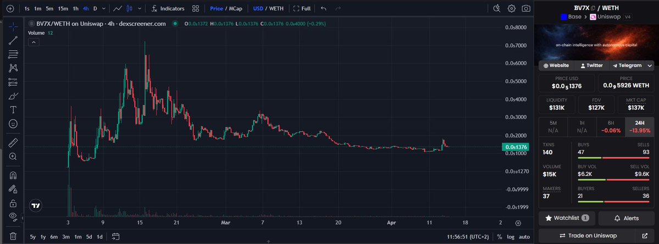The height and width of the screenshot is (244, 659).
Task: Toggle auto scale mode
Action: coord(524,237)
